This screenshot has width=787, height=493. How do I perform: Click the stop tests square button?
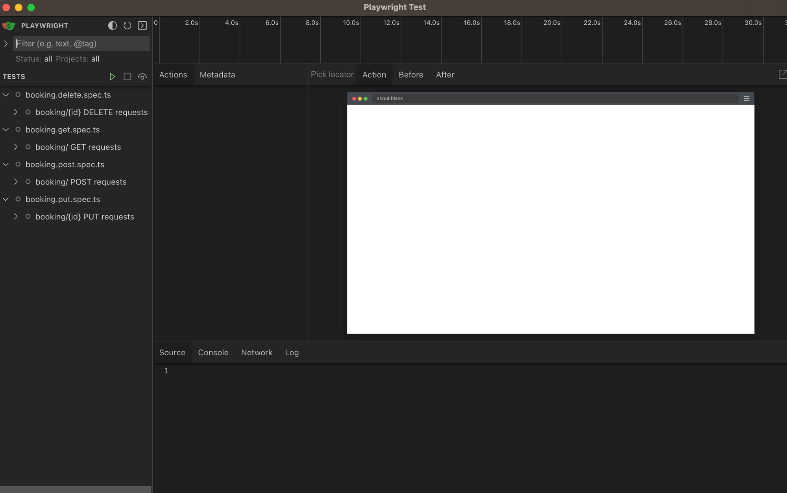click(x=127, y=77)
